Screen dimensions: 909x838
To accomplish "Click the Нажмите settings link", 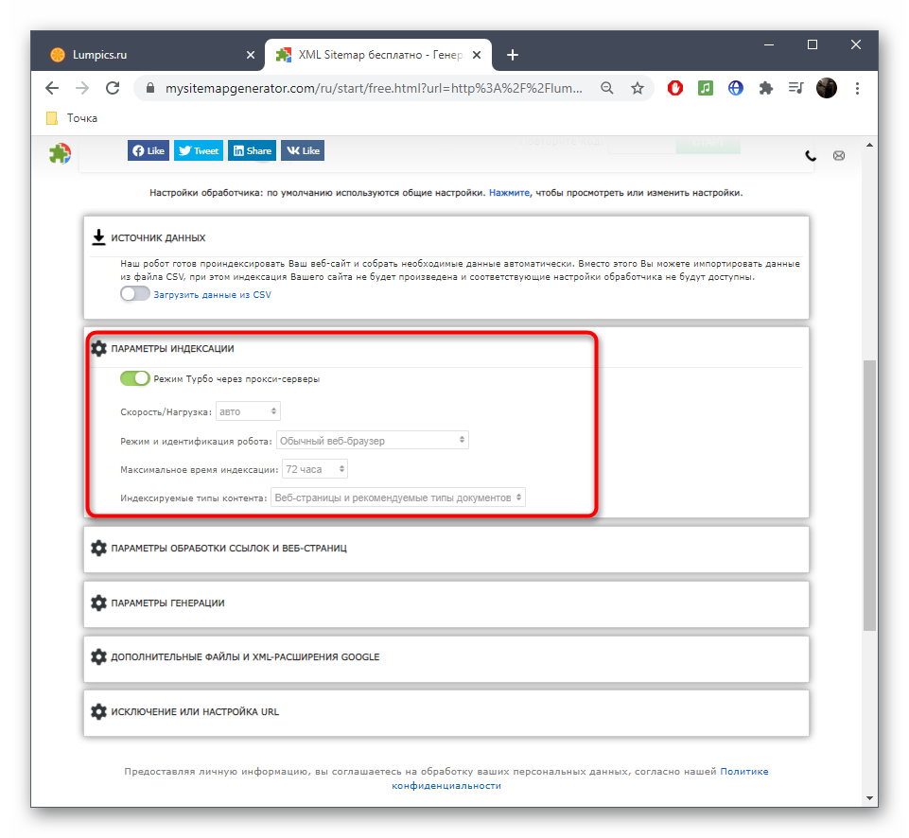I will 509,192.
